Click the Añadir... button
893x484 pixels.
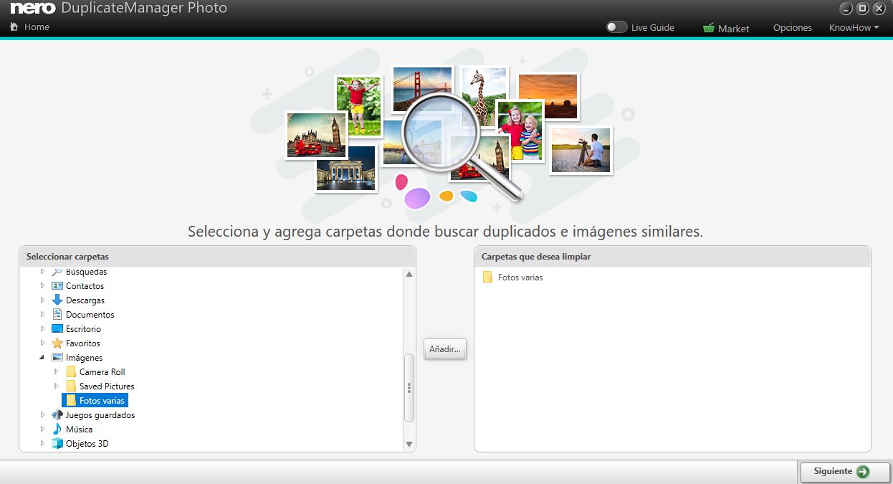(x=445, y=350)
